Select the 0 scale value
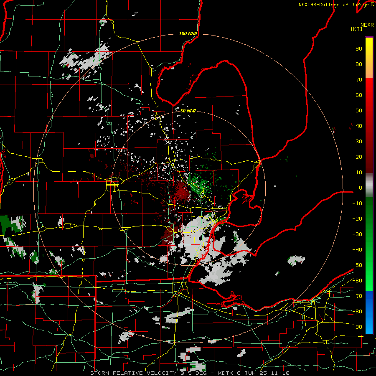This screenshot has width=376, height=376. point(361,188)
